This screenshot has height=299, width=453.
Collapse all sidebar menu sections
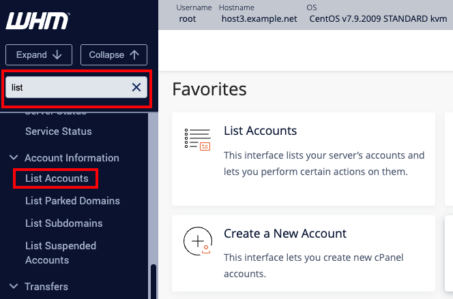click(x=114, y=54)
